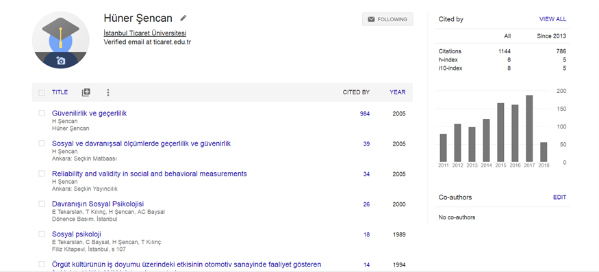Open citation count 984 link

click(365, 113)
